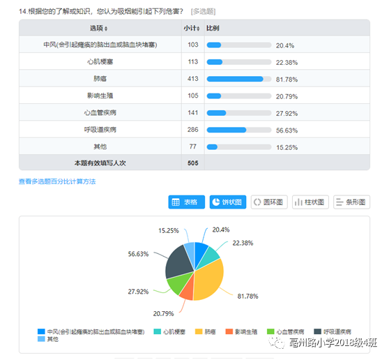The image size is (389, 360).
Task: Open 查看多选题百分比计算方法 link
Action: tap(57, 181)
